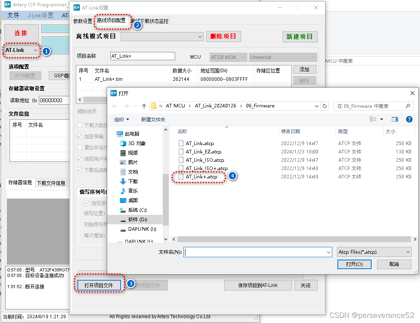
Task: Click 新建项目 button
Action: [300, 36]
